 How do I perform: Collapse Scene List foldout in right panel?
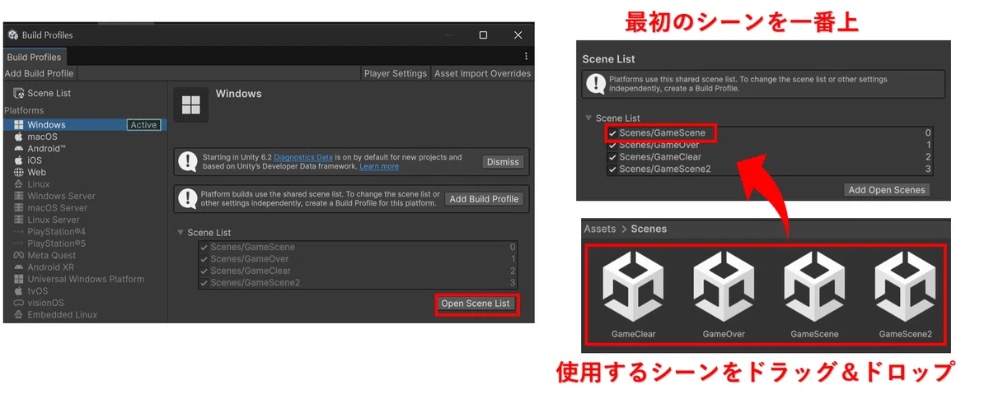click(588, 118)
